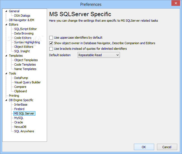This screenshot has height=154, width=182.
Task: Select DB Navigator & EM item
Action: [x=21, y=20]
